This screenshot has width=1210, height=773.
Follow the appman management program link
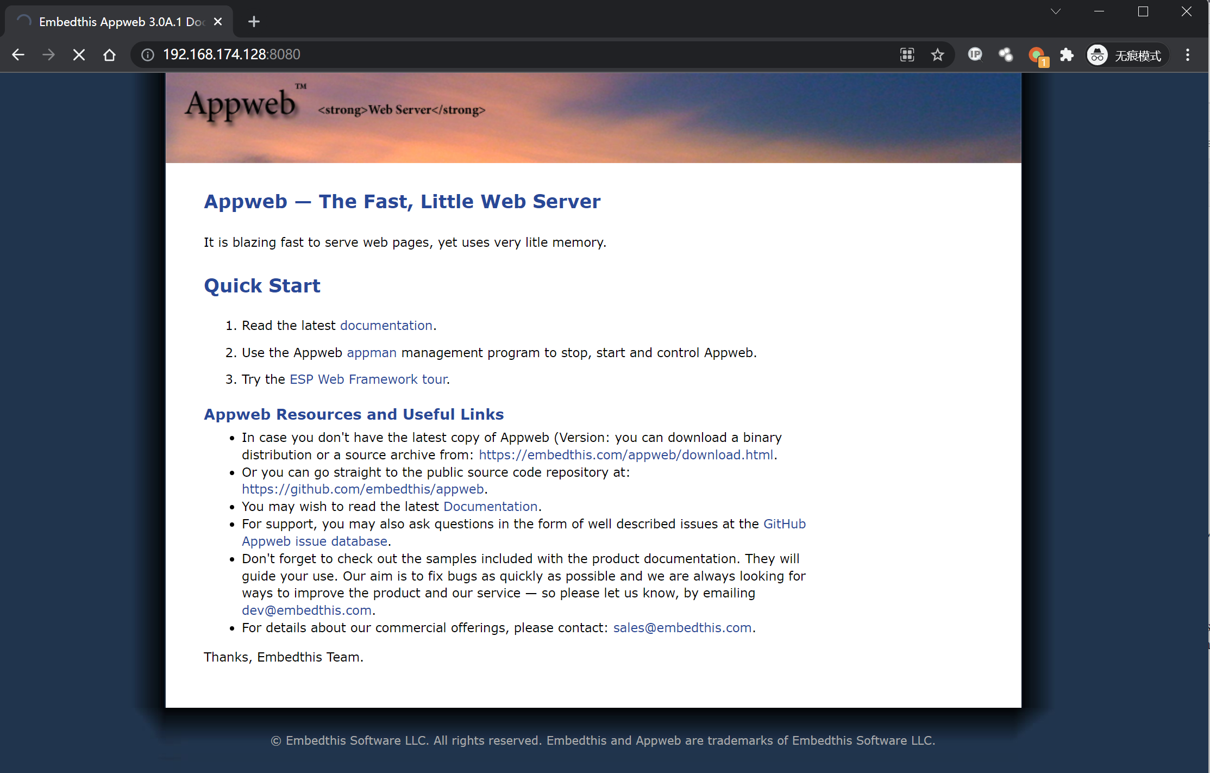(372, 352)
